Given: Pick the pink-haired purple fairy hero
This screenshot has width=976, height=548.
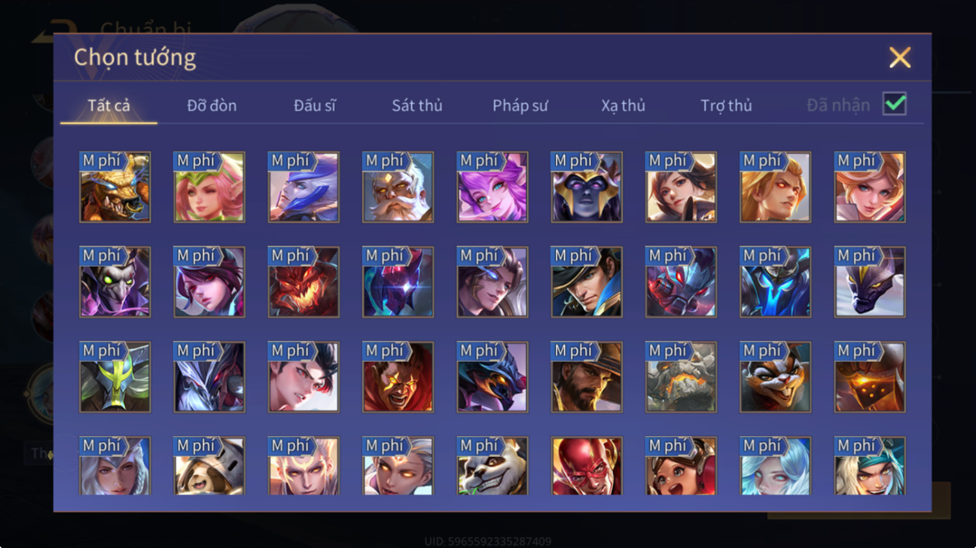Looking at the screenshot, I should click(492, 187).
